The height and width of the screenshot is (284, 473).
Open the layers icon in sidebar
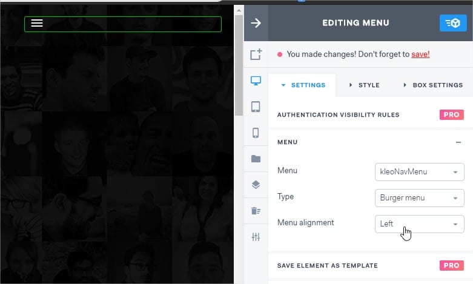256,185
